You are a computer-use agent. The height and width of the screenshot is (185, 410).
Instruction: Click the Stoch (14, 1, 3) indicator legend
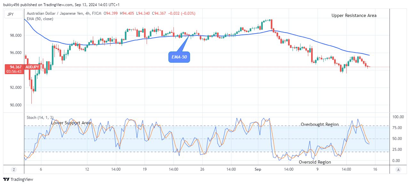[x=39, y=118]
